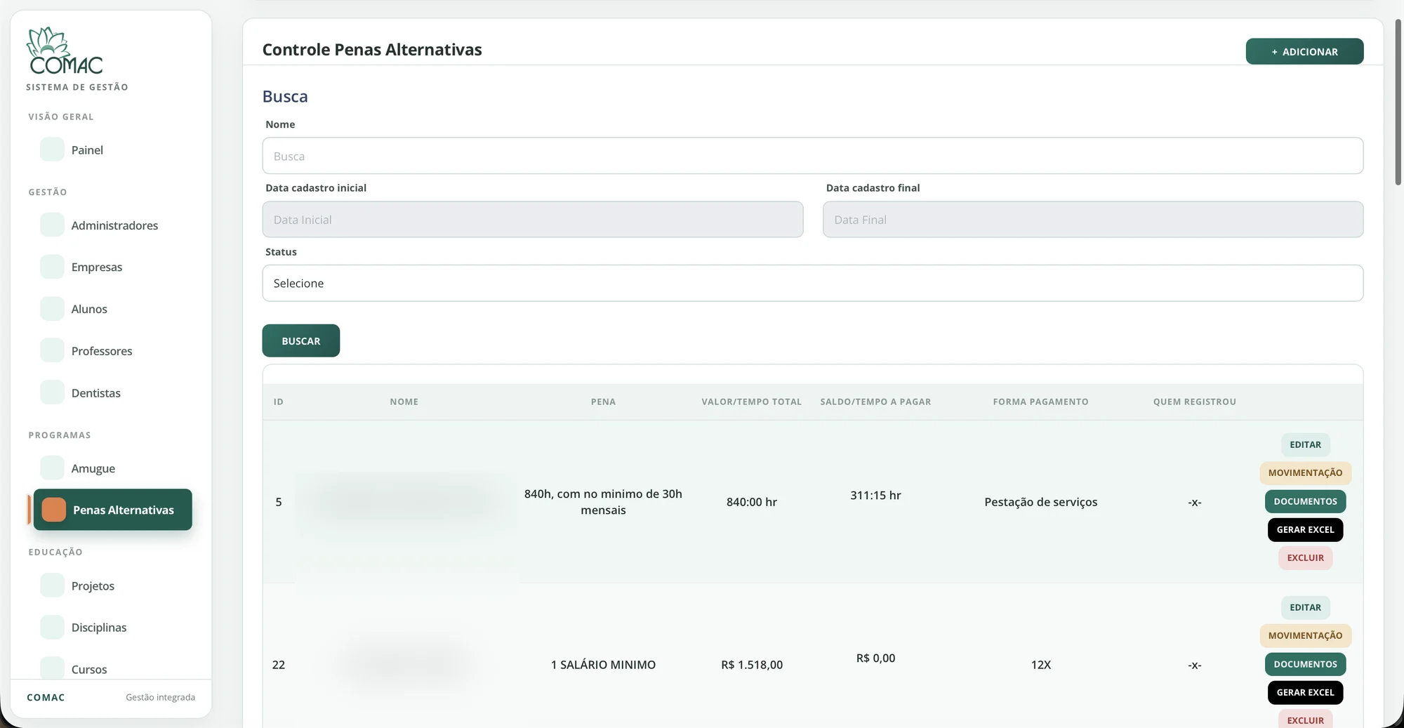The height and width of the screenshot is (728, 1404).
Task: Click the Painel sidebar icon
Action: coord(52,150)
